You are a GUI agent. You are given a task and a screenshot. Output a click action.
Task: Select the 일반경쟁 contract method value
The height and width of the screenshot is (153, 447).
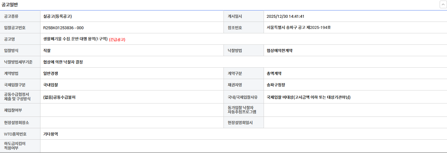pos(51,73)
